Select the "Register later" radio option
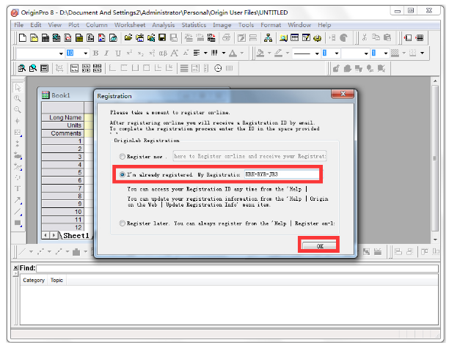Image resolution: width=449 pixels, height=348 pixels. (122, 223)
